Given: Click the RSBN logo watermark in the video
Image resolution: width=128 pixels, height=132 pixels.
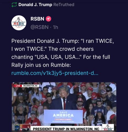Looking at the screenshot, I should coord(108,127).
